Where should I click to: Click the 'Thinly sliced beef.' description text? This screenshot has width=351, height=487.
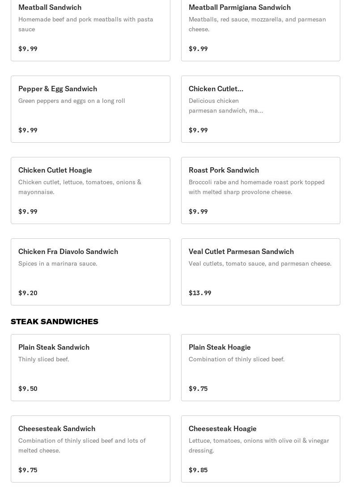(x=44, y=359)
